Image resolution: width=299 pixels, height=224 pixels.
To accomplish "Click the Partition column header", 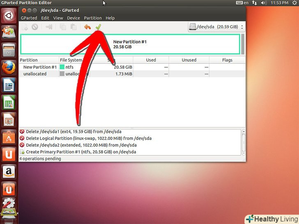I will click(x=39, y=60).
